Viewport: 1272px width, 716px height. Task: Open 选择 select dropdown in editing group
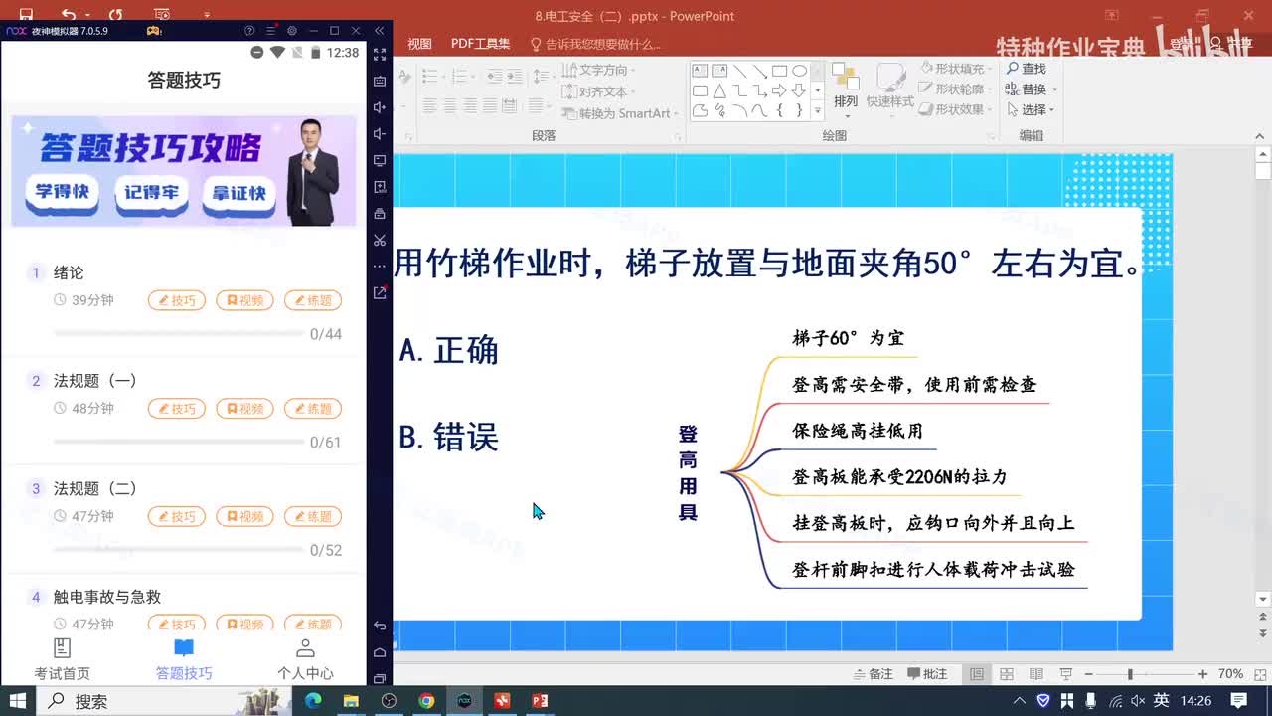point(1031,110)
